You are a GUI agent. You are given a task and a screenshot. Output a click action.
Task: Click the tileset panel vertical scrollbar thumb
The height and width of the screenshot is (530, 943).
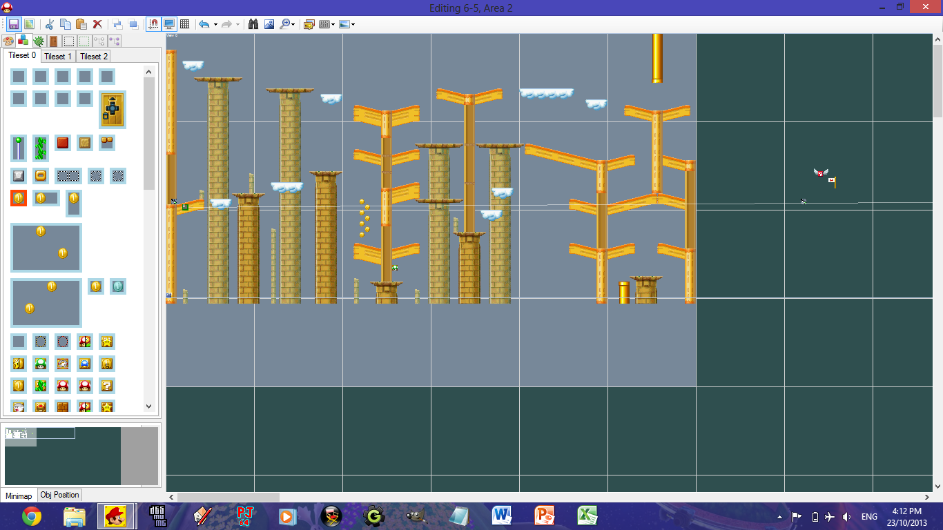pos(148,133)
